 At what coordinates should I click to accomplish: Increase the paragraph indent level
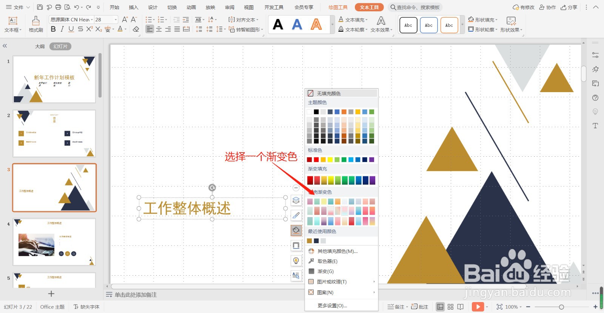pos(186,20)
